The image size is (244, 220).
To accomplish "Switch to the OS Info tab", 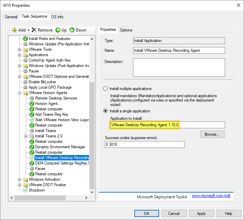I will click(x=57, y=17).
